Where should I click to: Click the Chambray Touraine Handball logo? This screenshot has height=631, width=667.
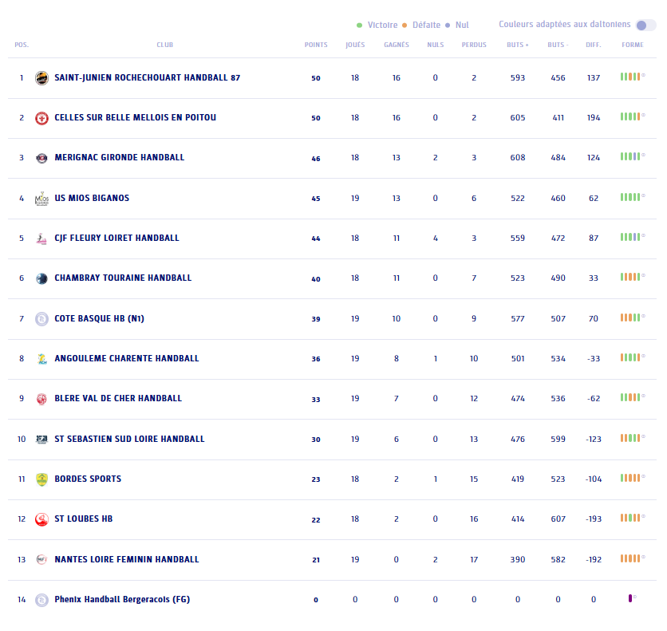41,278
